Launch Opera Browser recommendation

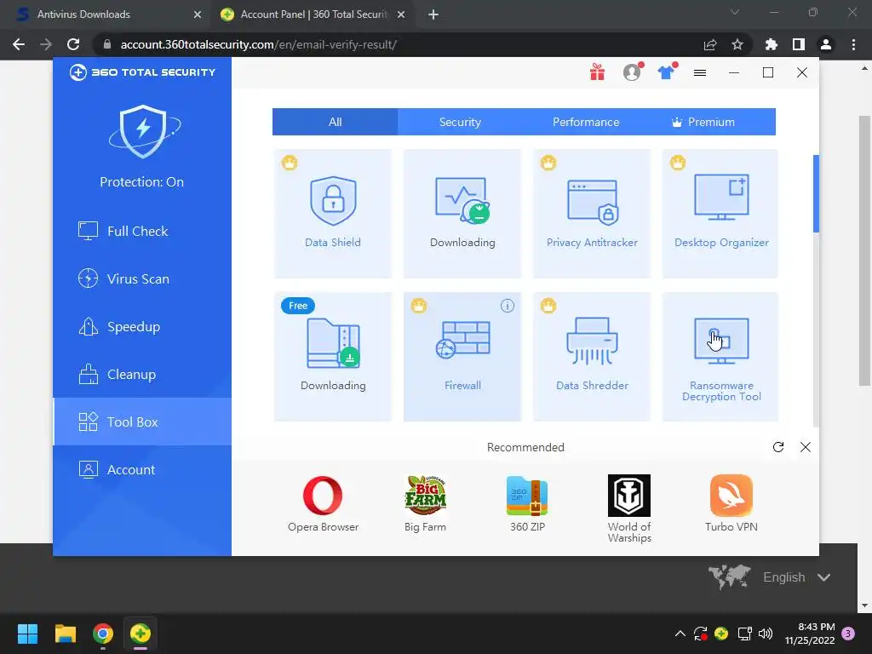tap(323, 503)
